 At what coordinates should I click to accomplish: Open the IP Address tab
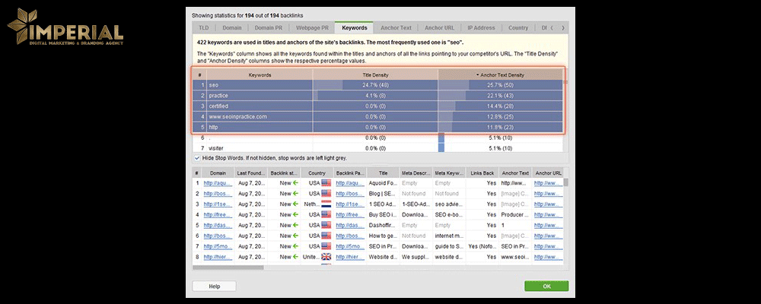(480, 27)
